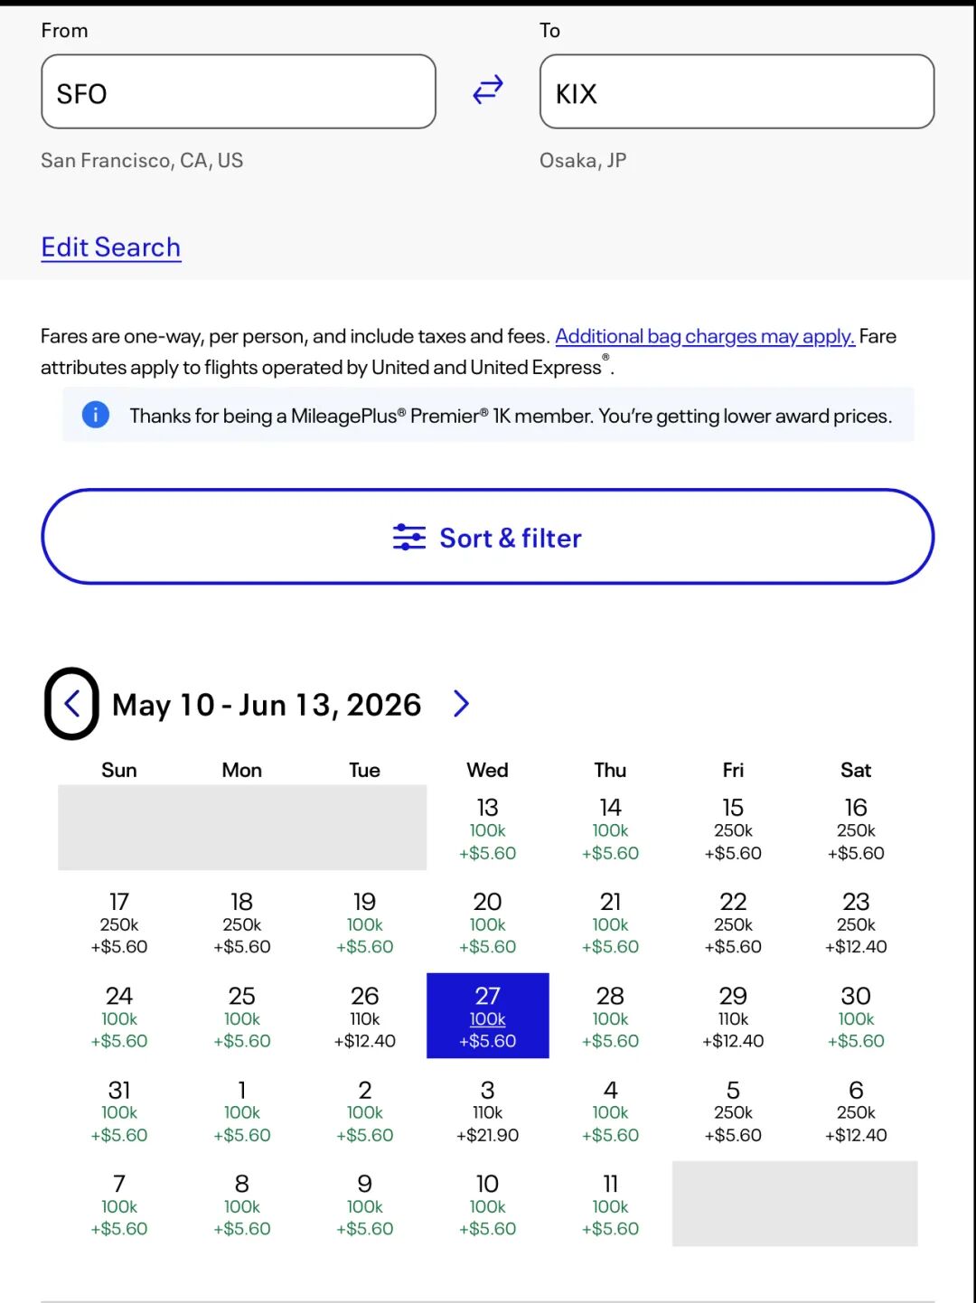Viewport: 976px width, 1303px height.
Task: Advance to next date range
Action: (461, 704)
